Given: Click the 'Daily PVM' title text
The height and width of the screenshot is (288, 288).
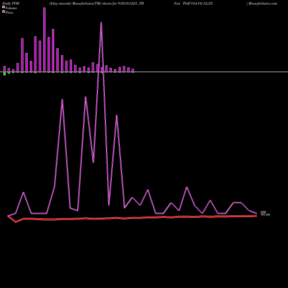Looking at the screenshot, I should tap(11, 3).
